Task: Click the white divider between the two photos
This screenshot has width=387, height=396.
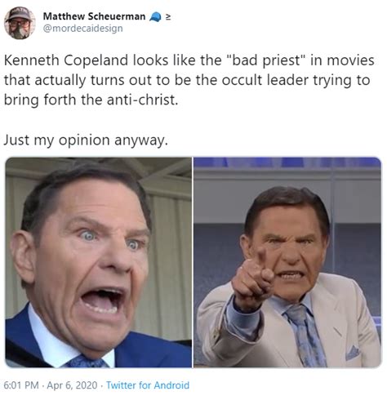Action: click(x=193, y=262)
